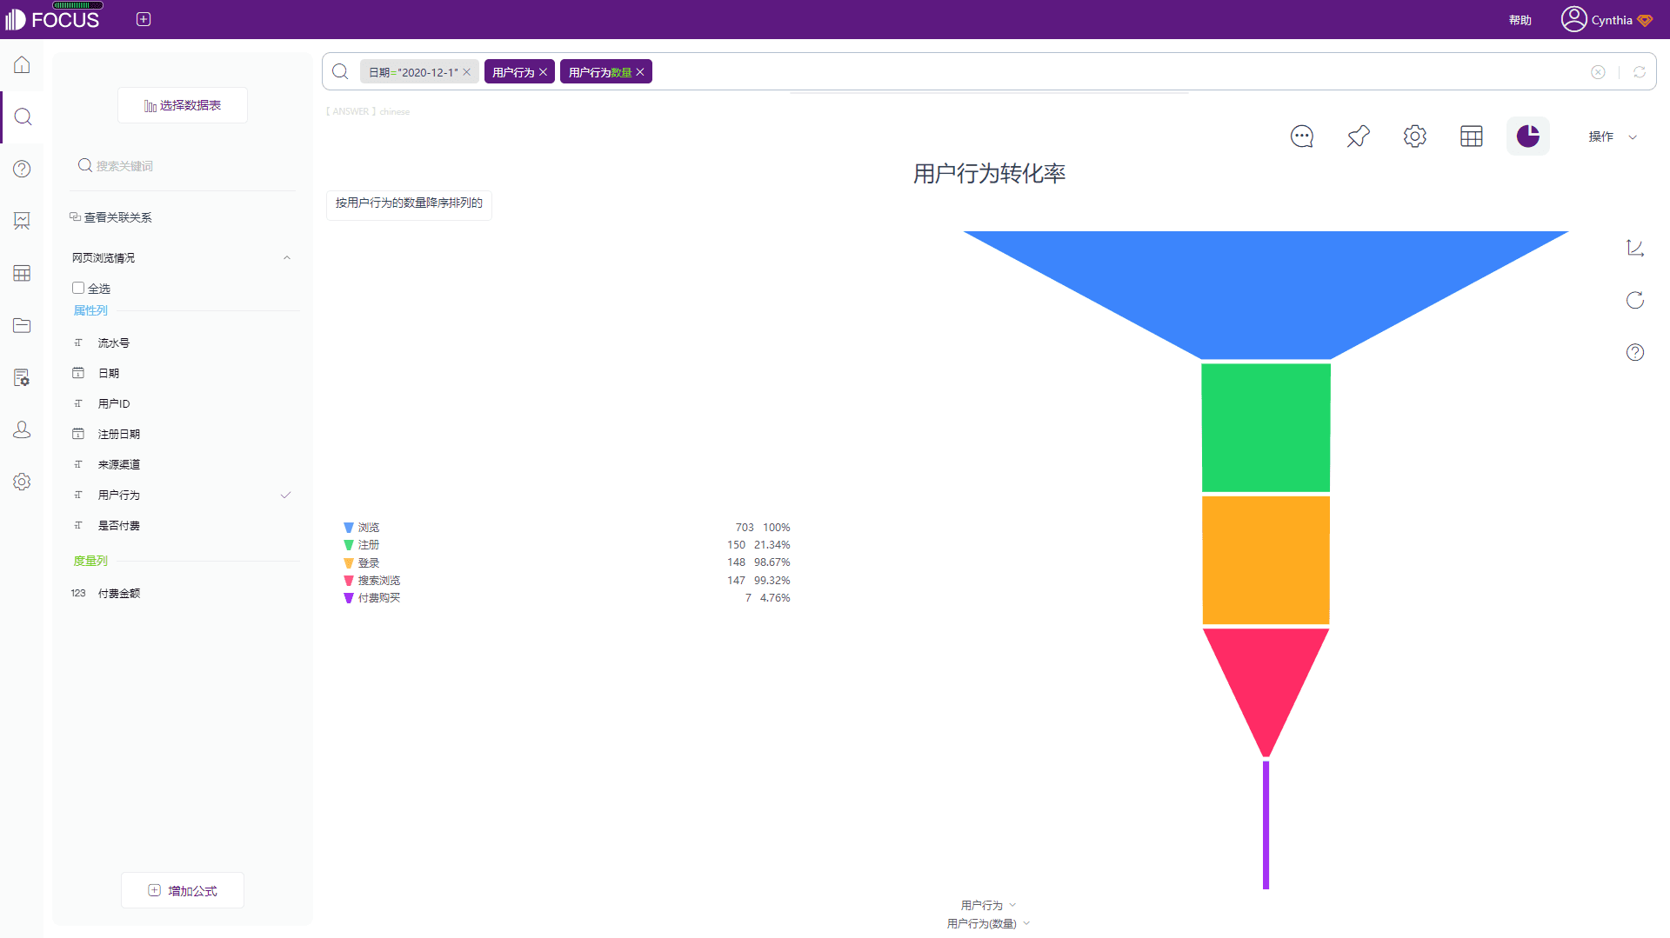Click 增加公式 button
This screenshot has width=1670, height=938.
[x=183, y=890]
